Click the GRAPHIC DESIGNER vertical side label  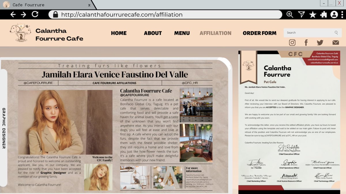pyautogui.click(x=4, y=128)
